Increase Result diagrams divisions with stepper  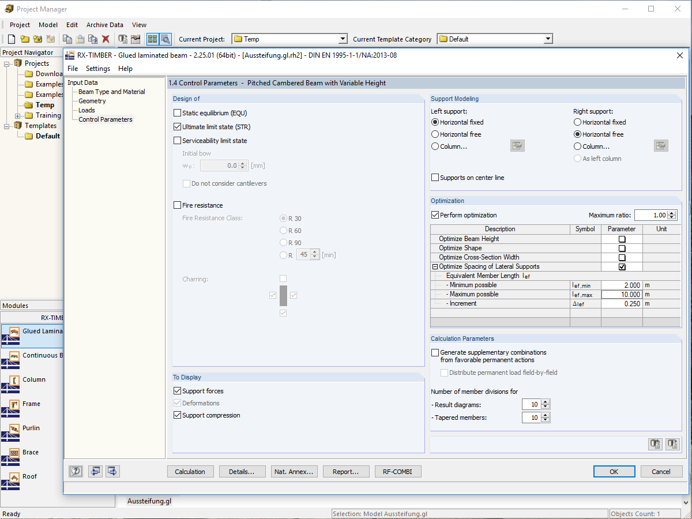click(x=546, y=402)
